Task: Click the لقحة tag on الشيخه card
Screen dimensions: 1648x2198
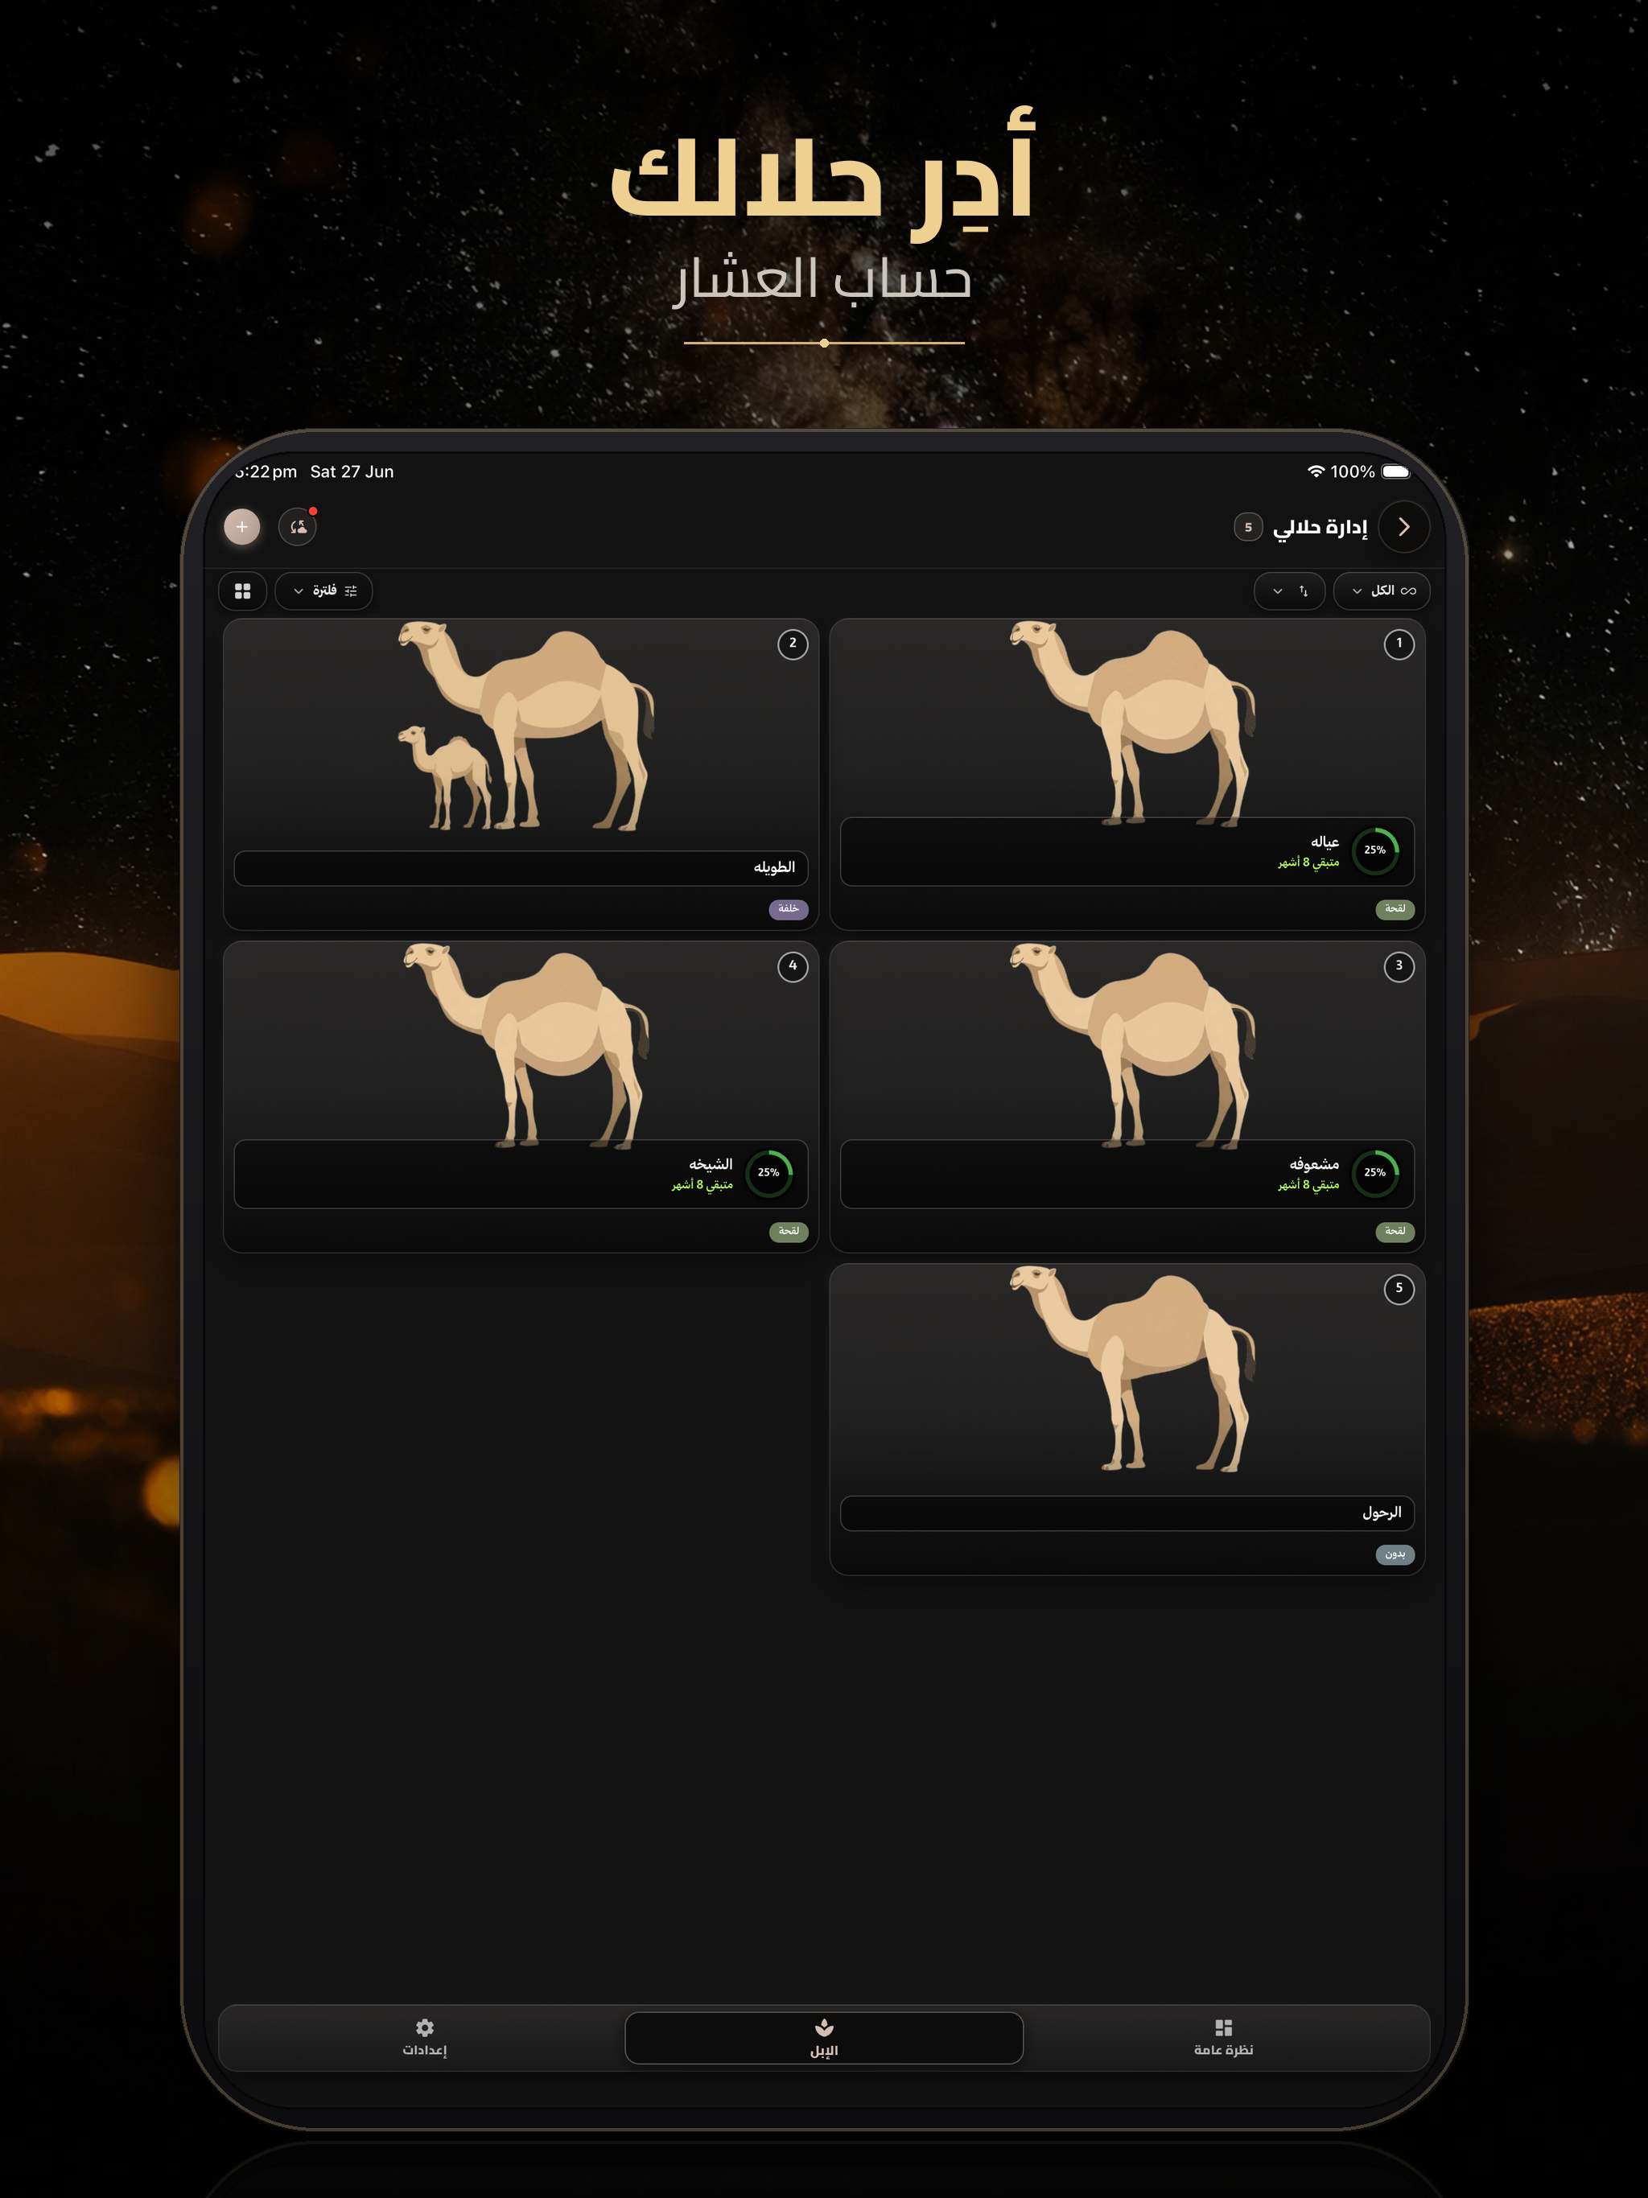Action: click(789, 1233)
